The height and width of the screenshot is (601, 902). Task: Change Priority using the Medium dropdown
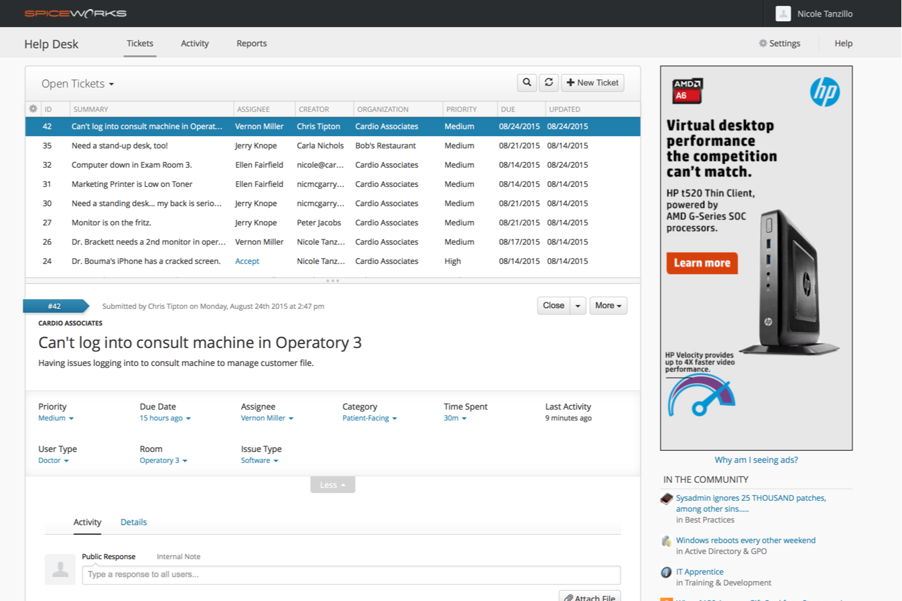tap(55, 417)
